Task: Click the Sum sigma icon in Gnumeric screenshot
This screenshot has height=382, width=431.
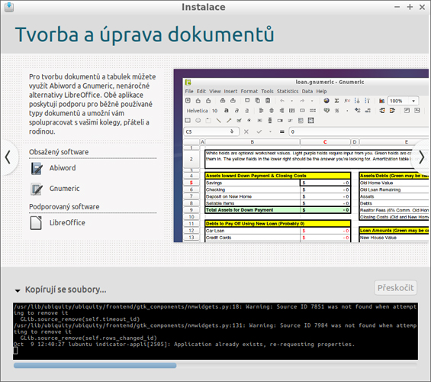Action: (x=336, y=101)
